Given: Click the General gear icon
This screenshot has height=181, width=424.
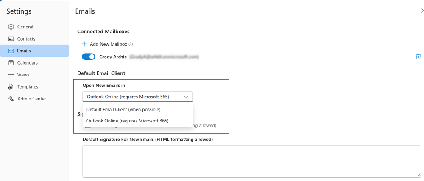Looking at the screenshot, I should [11, 27].
